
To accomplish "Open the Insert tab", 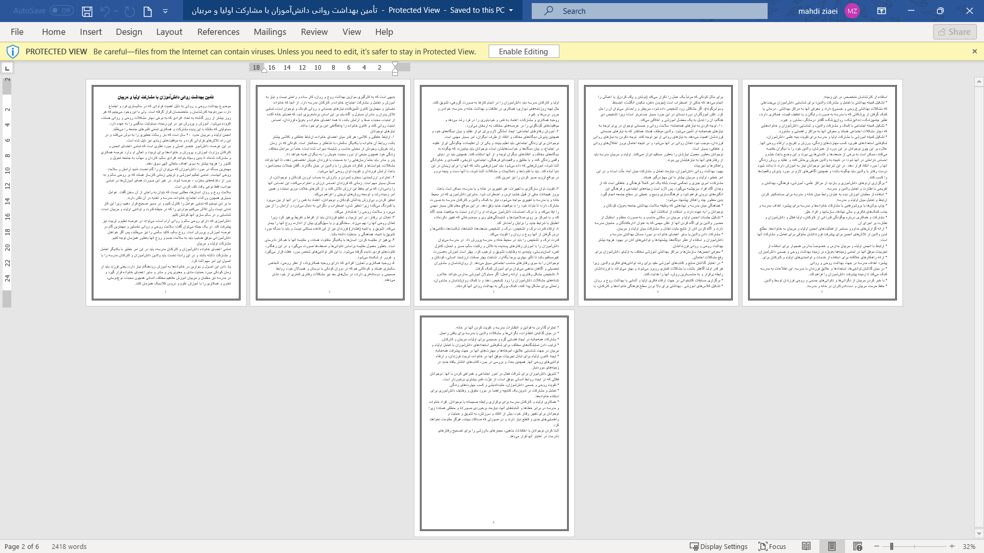I will (x=91, y=32).
